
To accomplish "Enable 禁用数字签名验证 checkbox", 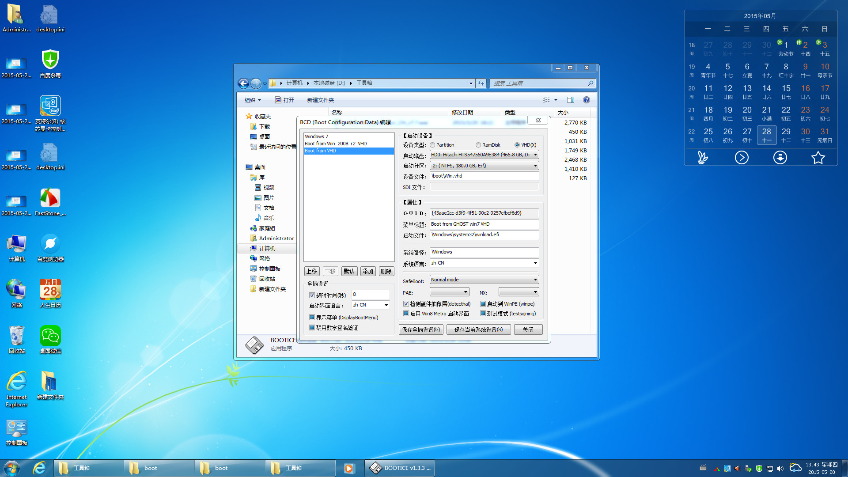I will click(312, 328).
